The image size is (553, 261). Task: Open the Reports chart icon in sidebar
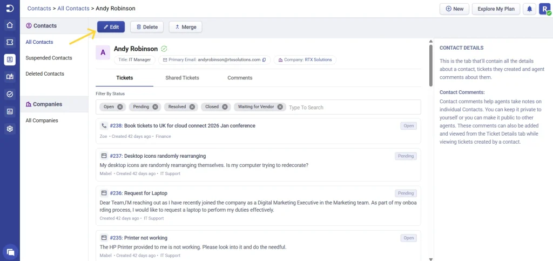pyautogui.click(x=10, y=111)
